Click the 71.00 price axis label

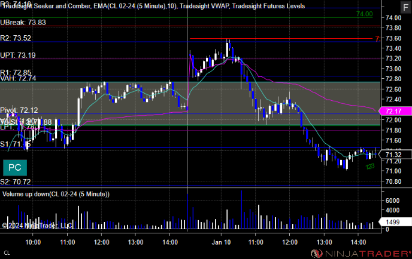click(x=393, y=171)
